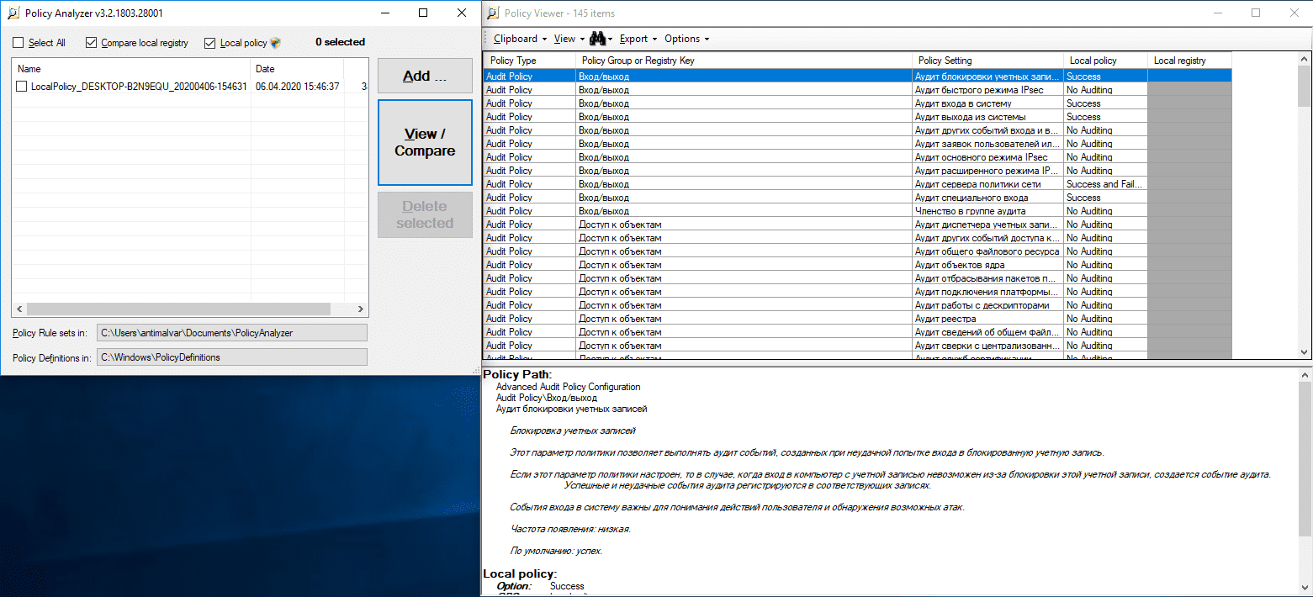
Task: Click the shield icon beside Local policy
Action: click(276, 43)
